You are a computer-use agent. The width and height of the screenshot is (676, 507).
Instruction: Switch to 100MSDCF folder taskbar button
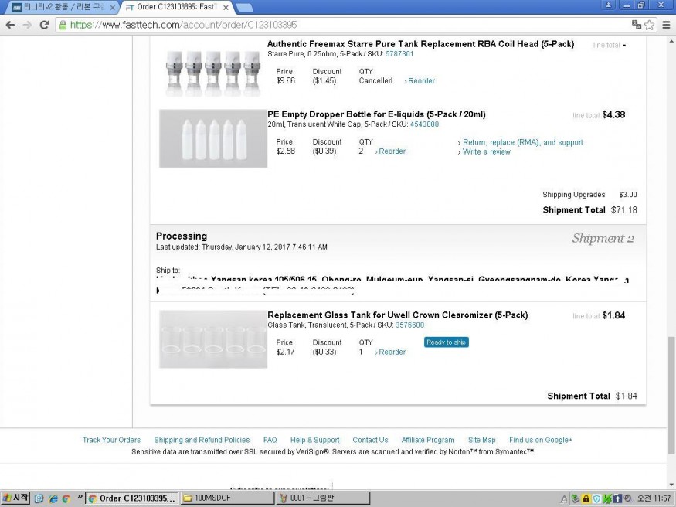pos(227,498)
